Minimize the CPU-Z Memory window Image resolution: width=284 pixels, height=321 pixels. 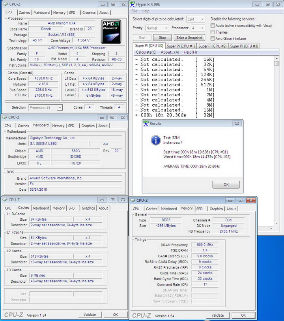pos(230,201)
